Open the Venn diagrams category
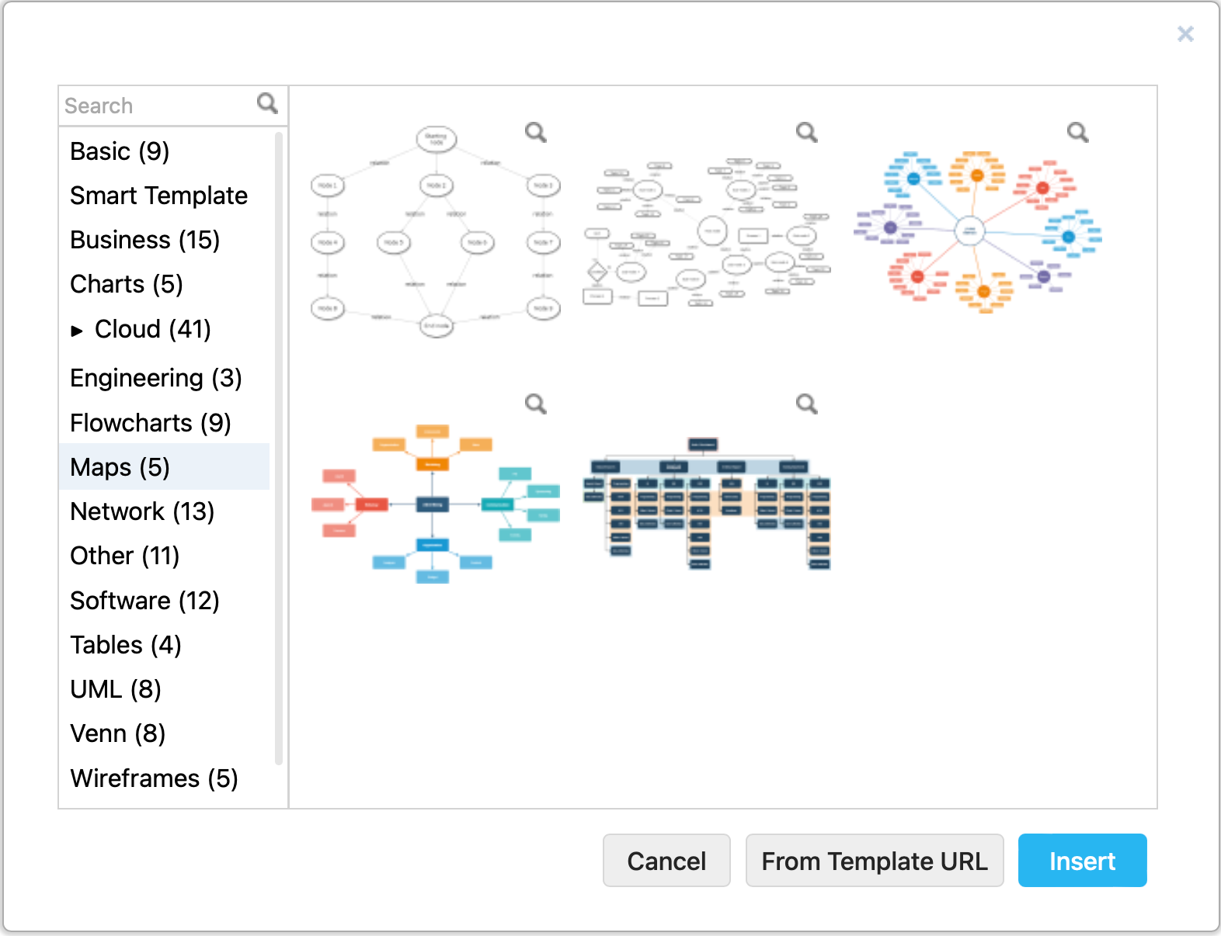 point(117,733)
